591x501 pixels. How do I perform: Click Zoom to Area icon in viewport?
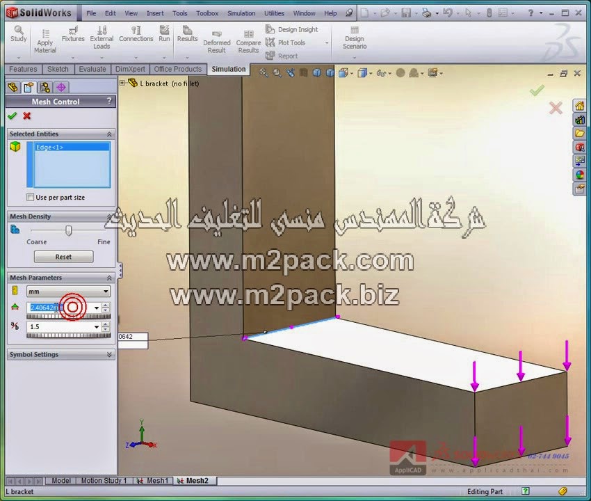pyautogui.click(x=277, y=73)
